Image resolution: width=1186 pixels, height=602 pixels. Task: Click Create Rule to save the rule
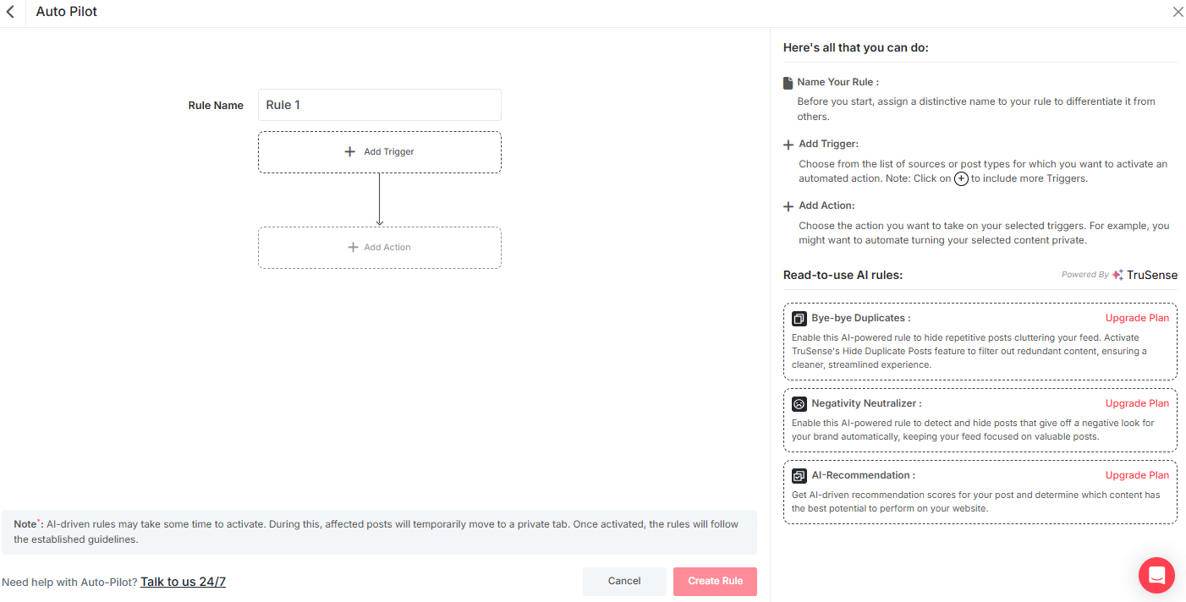pyautogui.click(x=715, y=581)
